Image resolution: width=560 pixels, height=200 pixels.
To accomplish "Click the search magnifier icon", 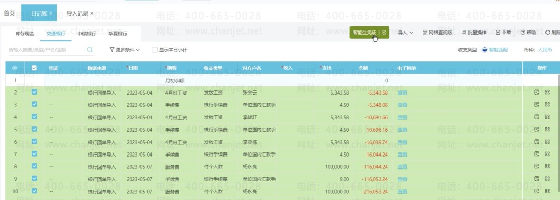I will [90, 50].
